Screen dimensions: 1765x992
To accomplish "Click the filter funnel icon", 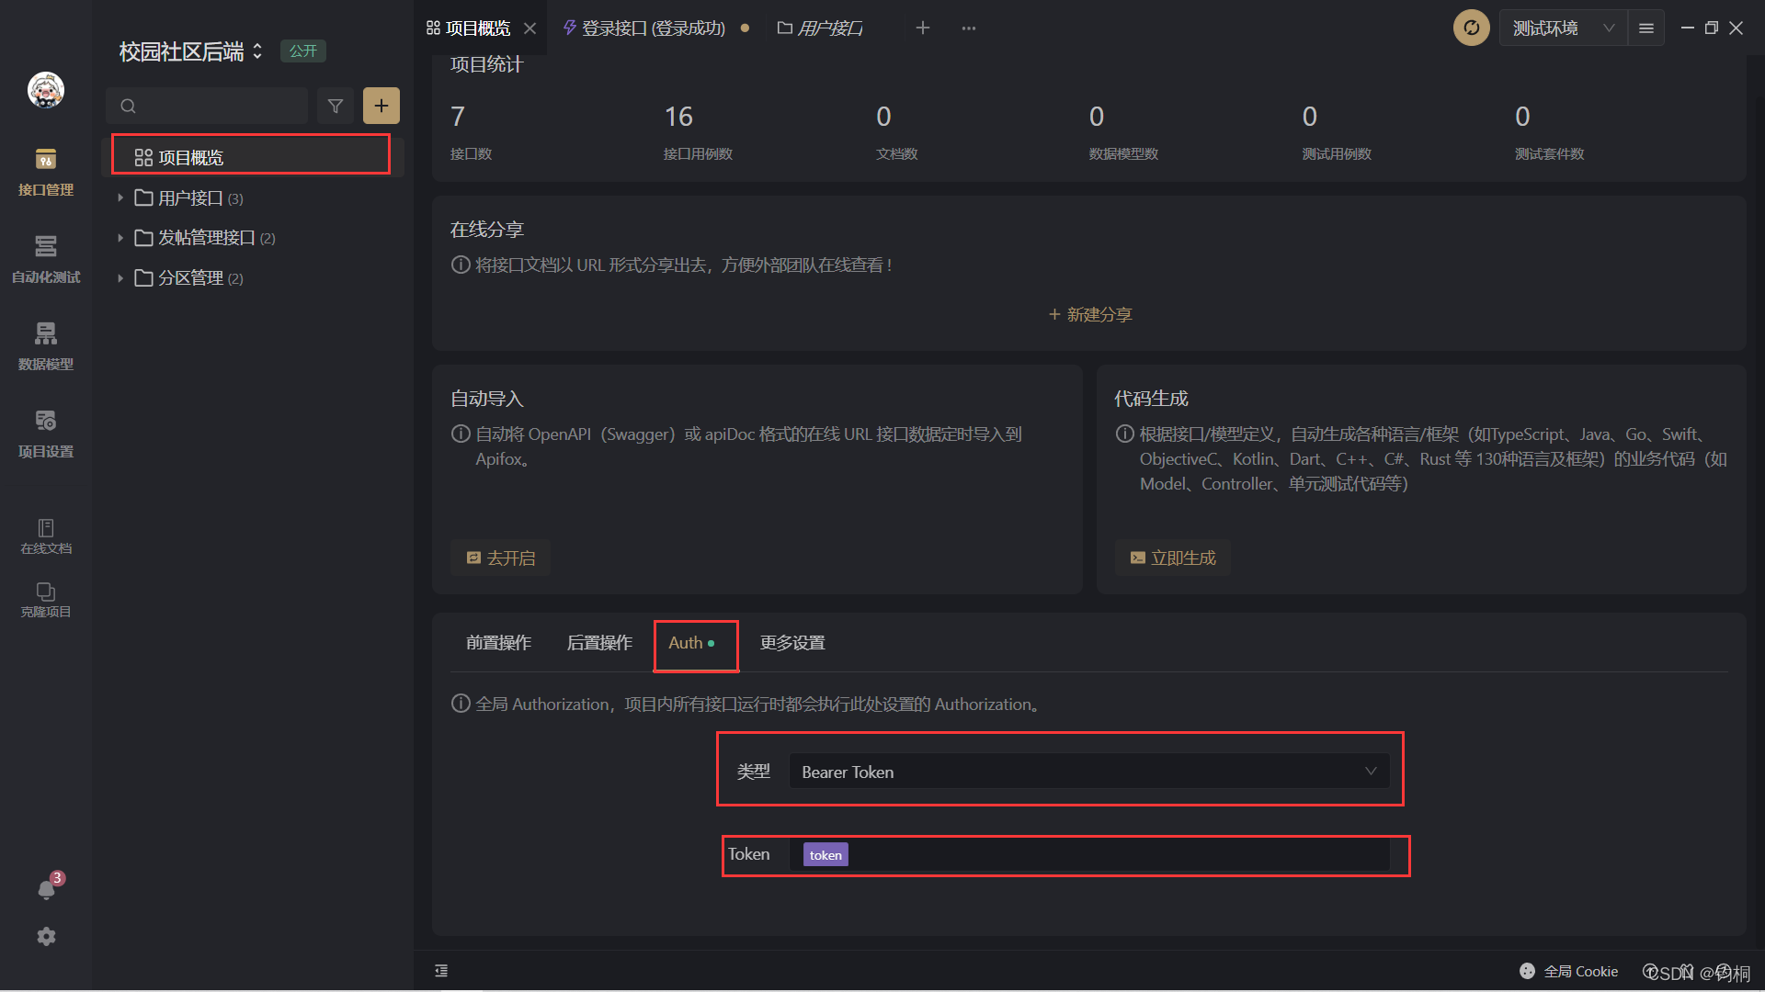I will click(336, 106).
